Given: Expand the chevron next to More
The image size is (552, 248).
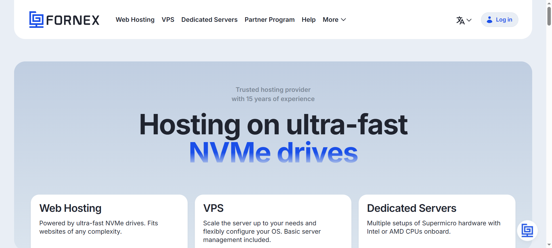Looking at the screenshot, I should 343,20.
